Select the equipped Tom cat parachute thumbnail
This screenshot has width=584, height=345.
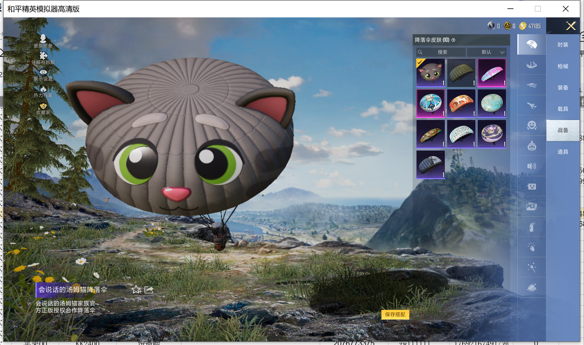[x=430, y=73]
